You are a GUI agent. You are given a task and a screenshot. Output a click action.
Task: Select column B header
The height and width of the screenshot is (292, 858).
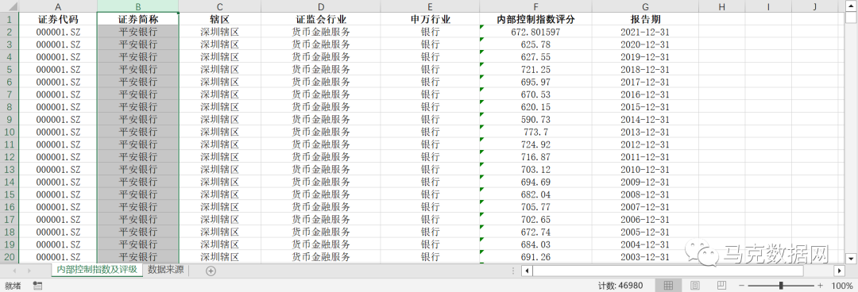tap(138, 6)
